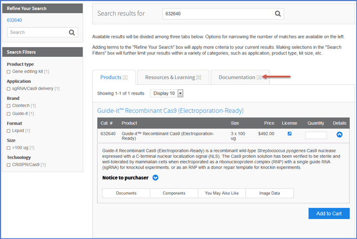Click catalog number 632640 in table
The width and height of the screenshot is (357, 239).
pyautogui.click(x=108, y=134)
